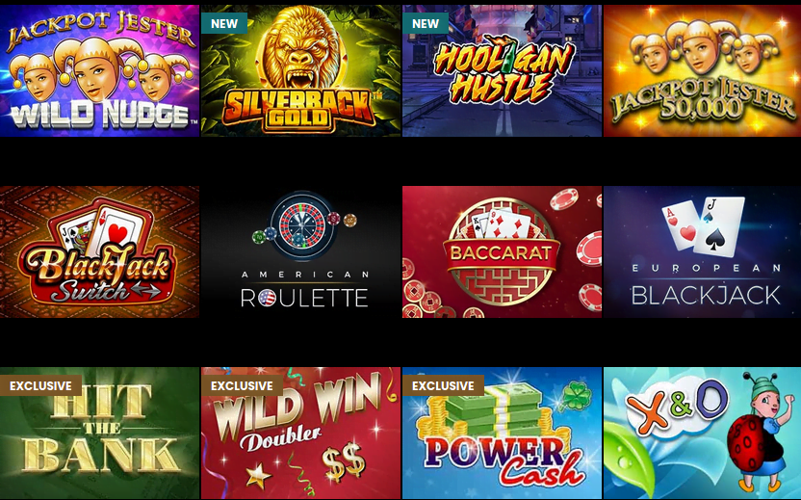Viewport: 801px width, 500px height.
Task: Play the Power Cash game
Action: (x=503, y=433)
